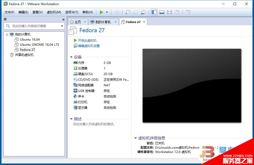
Task: Click the Fedora 27 header VM icon
Action: point(73,31)
